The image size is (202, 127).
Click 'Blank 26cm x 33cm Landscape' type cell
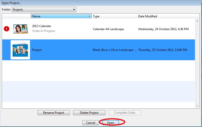[x=114, y=50]
